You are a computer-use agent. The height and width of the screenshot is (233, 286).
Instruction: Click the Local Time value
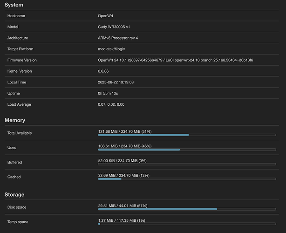pyautogui.click(x=116, y=82)
